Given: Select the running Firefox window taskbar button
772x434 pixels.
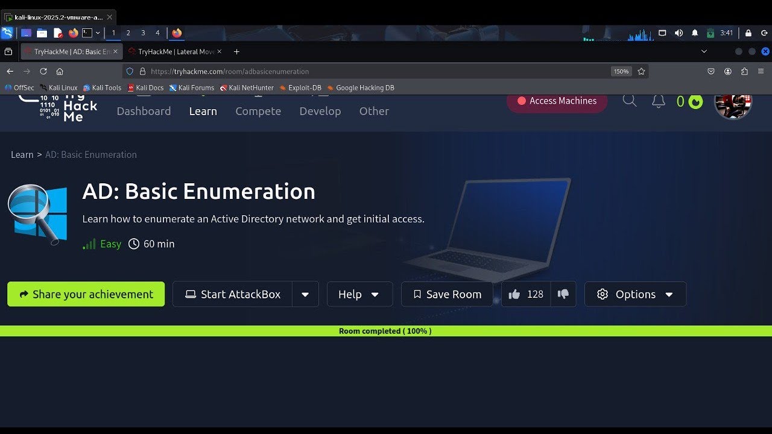Looking at the screenshot, I should 177,33.
